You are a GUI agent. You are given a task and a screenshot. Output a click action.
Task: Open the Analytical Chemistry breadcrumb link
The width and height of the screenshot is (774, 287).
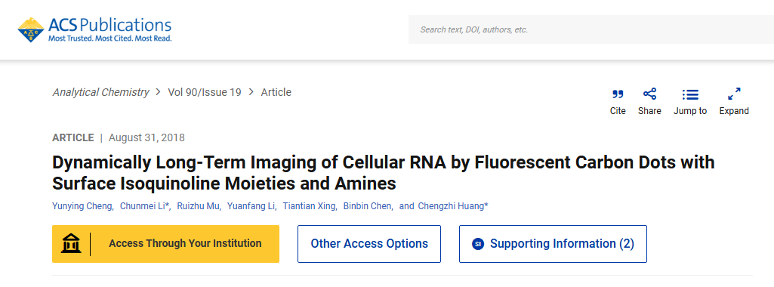100,92
